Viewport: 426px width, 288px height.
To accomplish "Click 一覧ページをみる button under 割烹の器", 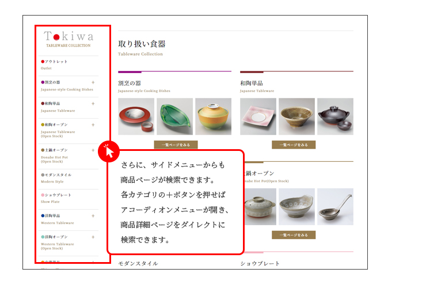I will pyautogui.click(x=176, y=145).
